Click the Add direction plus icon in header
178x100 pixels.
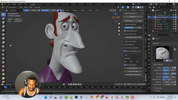[61, 10]
